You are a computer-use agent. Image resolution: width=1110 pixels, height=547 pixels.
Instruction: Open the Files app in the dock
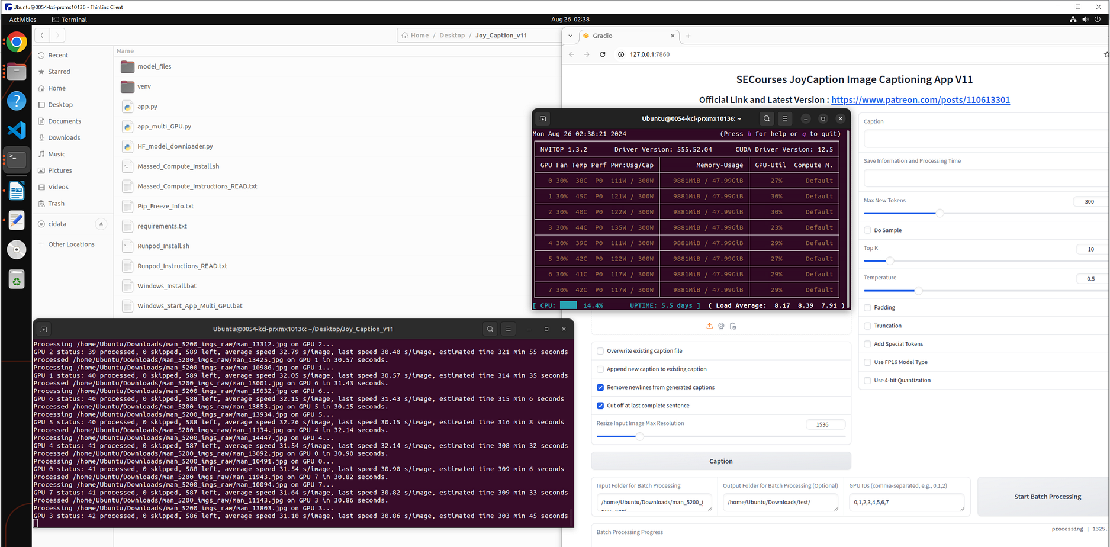point(17,72)
